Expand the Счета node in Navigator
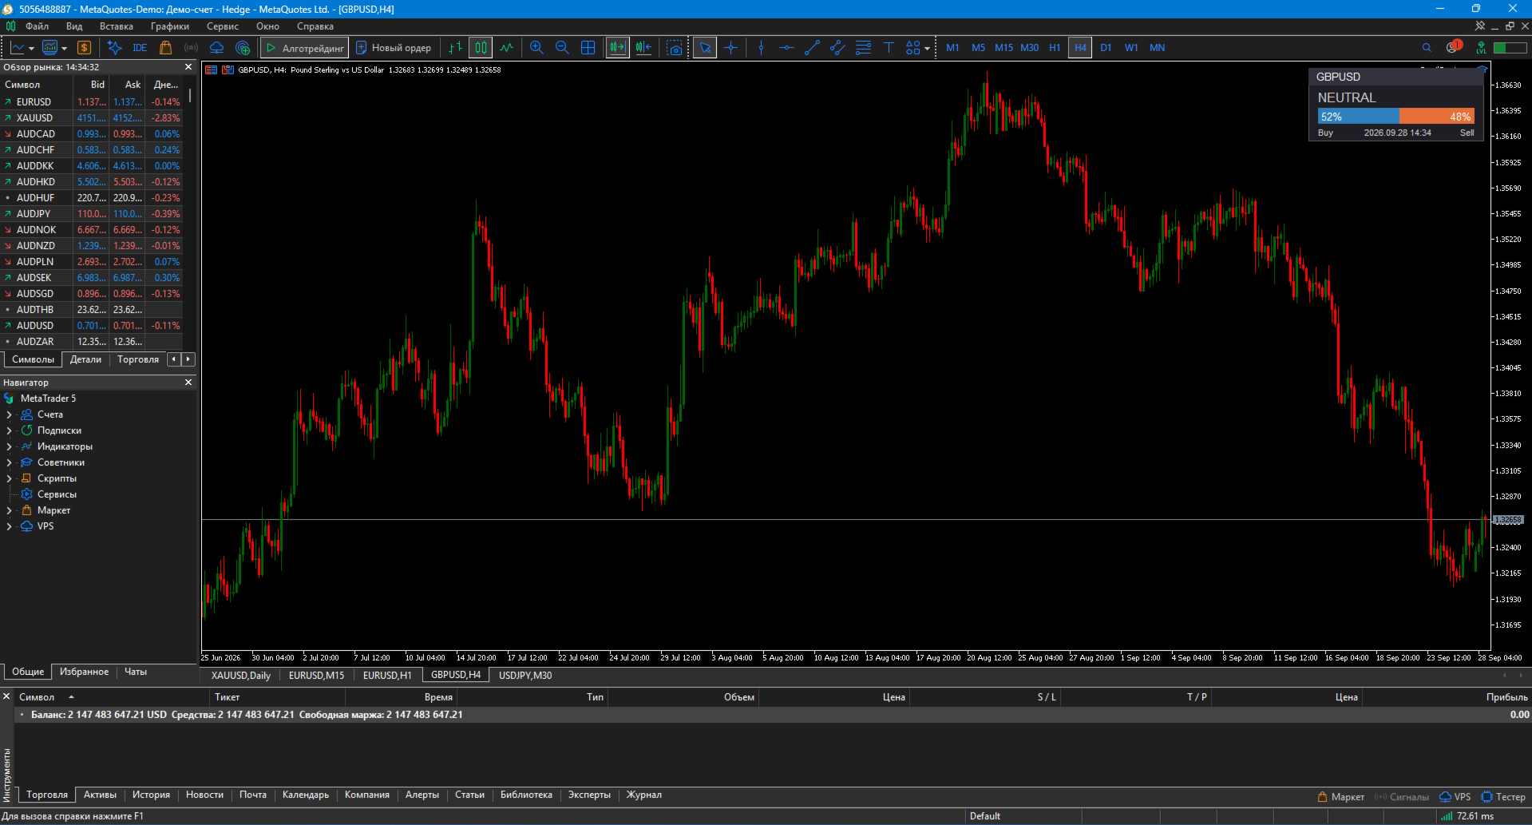Screen dimensions: 1532x825 pyautogui.click(x=9, y=414)
